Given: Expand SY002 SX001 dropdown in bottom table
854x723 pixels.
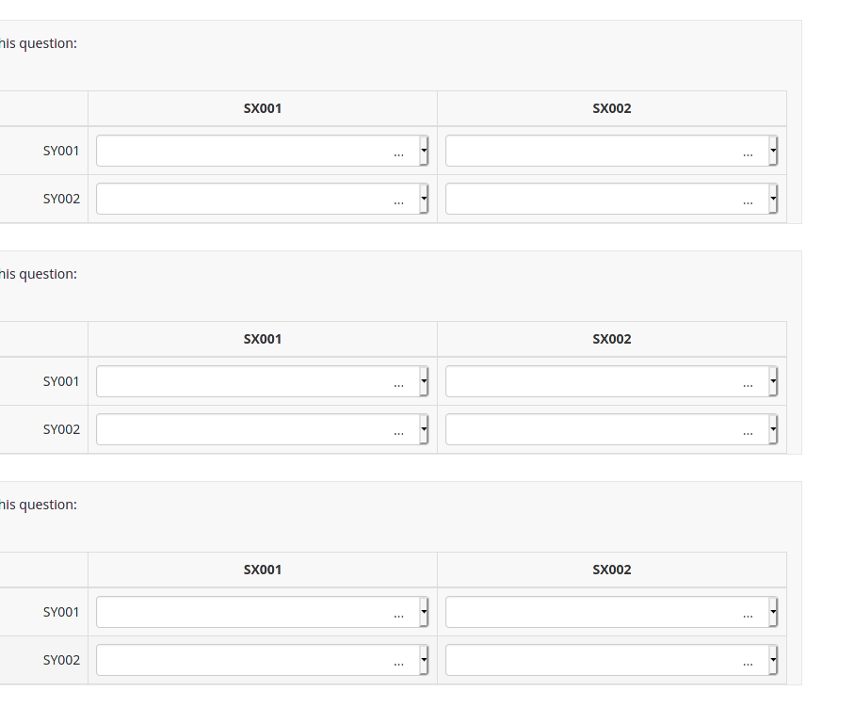Looking at the screenshot, I should pos(262,660).
